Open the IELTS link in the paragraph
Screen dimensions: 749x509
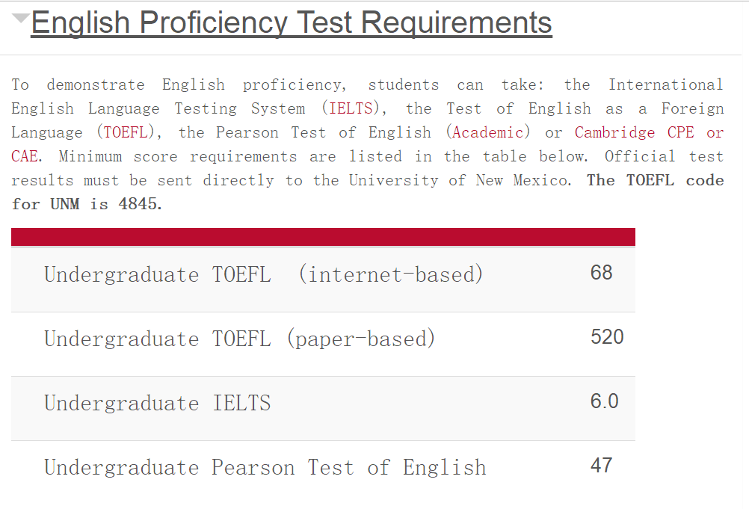[x=351, y=108]
